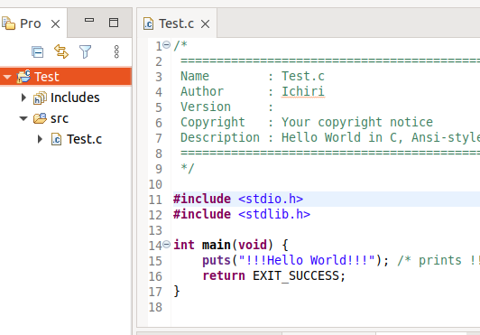
Task: Click the main function name
Action: coord(217,245)
